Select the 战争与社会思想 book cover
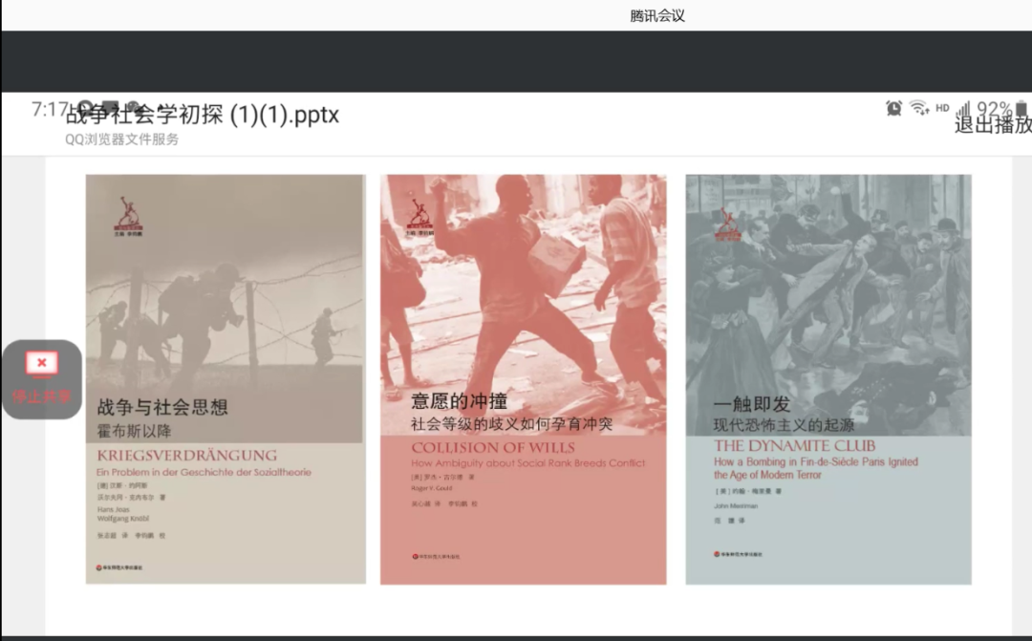The height and width of the screenshot is (641, 1032). coord(226,379)
